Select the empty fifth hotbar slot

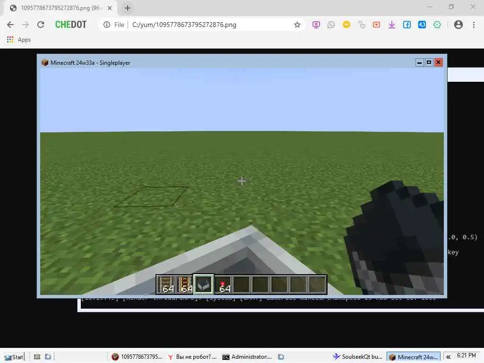(242, 284)
